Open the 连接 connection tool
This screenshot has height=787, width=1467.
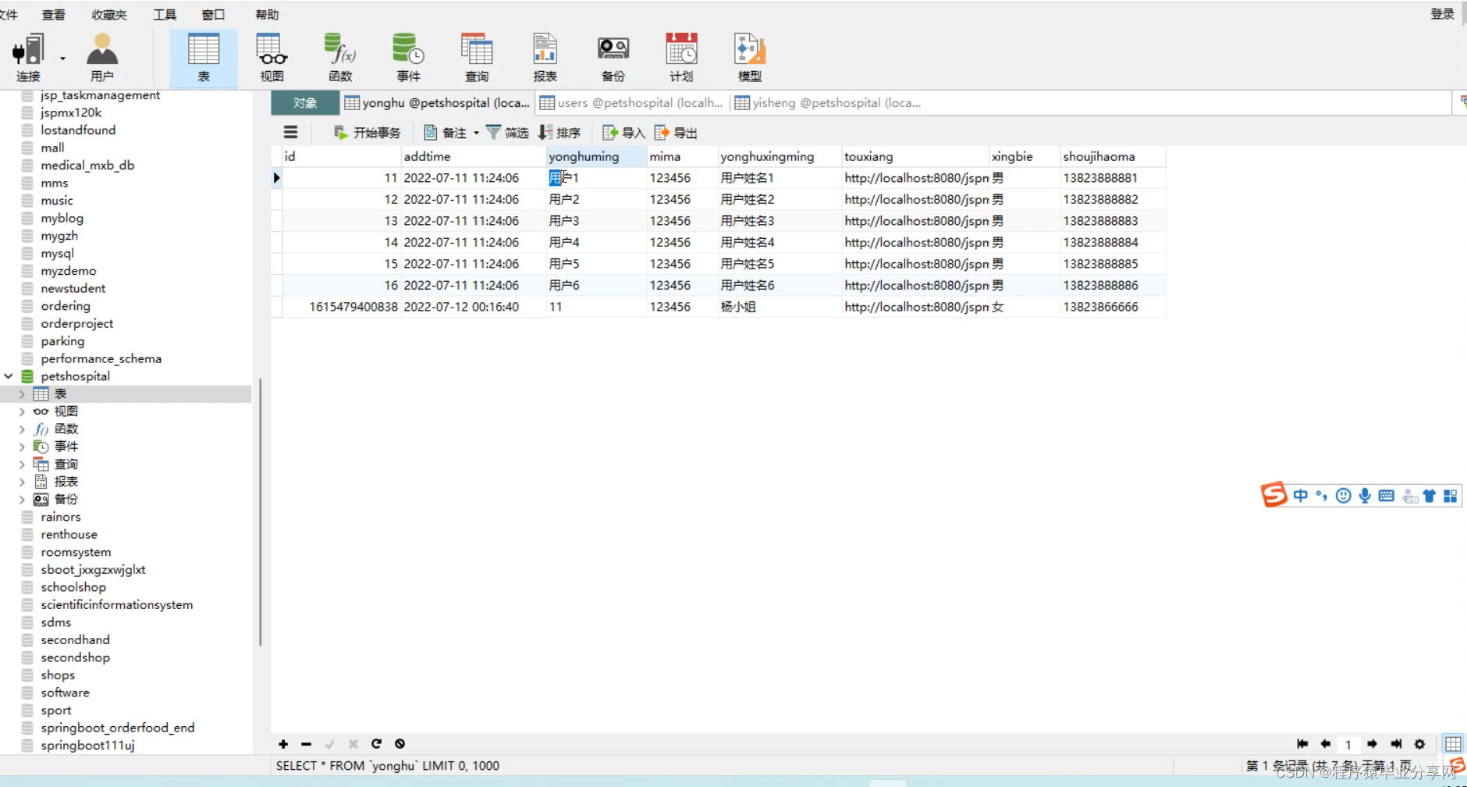coord(28,57)
